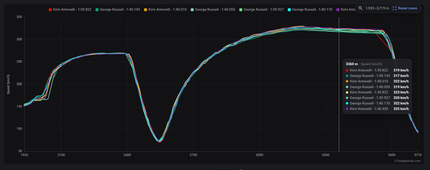Click the 1,933–3,719 m zoom range text
This screenshot has width=430, height=170.
coord(377,8)
